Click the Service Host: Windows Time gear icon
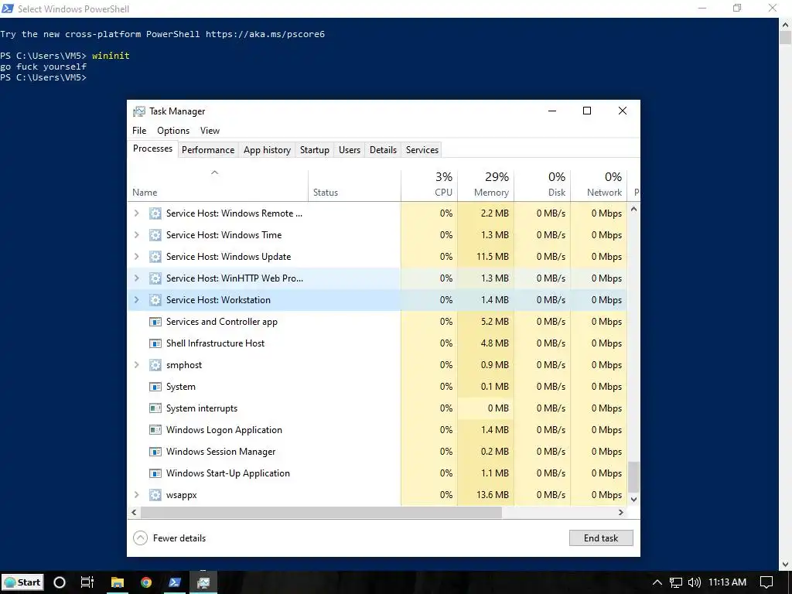This screenshot has width=792, height=594. coord(155,235)
